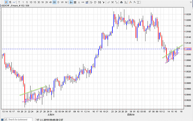Select the tick (T) timeframe

click(x=19, y=2)
